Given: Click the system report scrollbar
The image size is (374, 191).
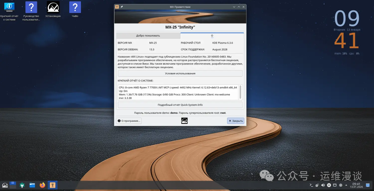Looking at the screenshot, I should pyautogui.click(x=240, y=92).
